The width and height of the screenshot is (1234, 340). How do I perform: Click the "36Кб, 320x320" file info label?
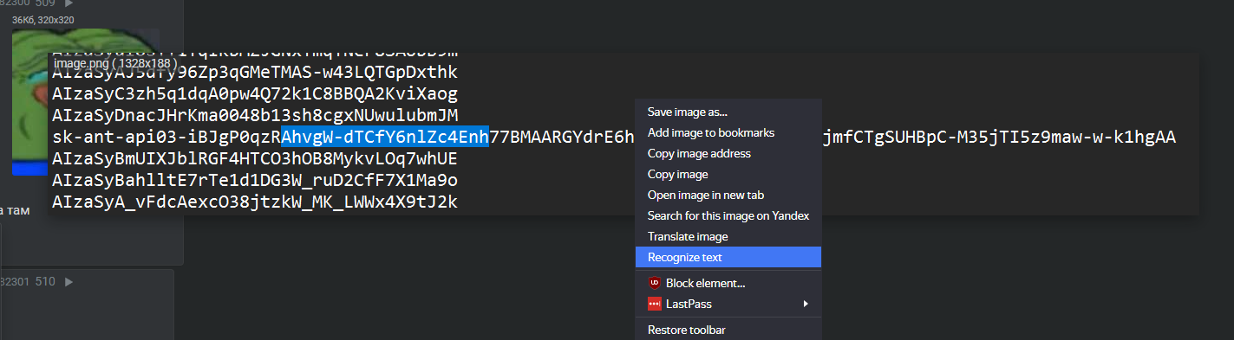point(42,19)
